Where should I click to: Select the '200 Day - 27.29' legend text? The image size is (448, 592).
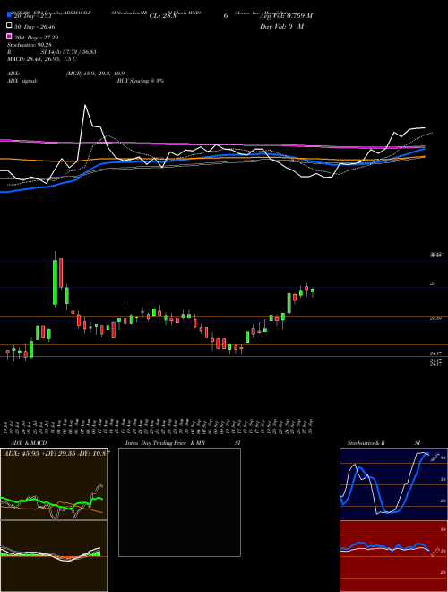tap(36, 38)
